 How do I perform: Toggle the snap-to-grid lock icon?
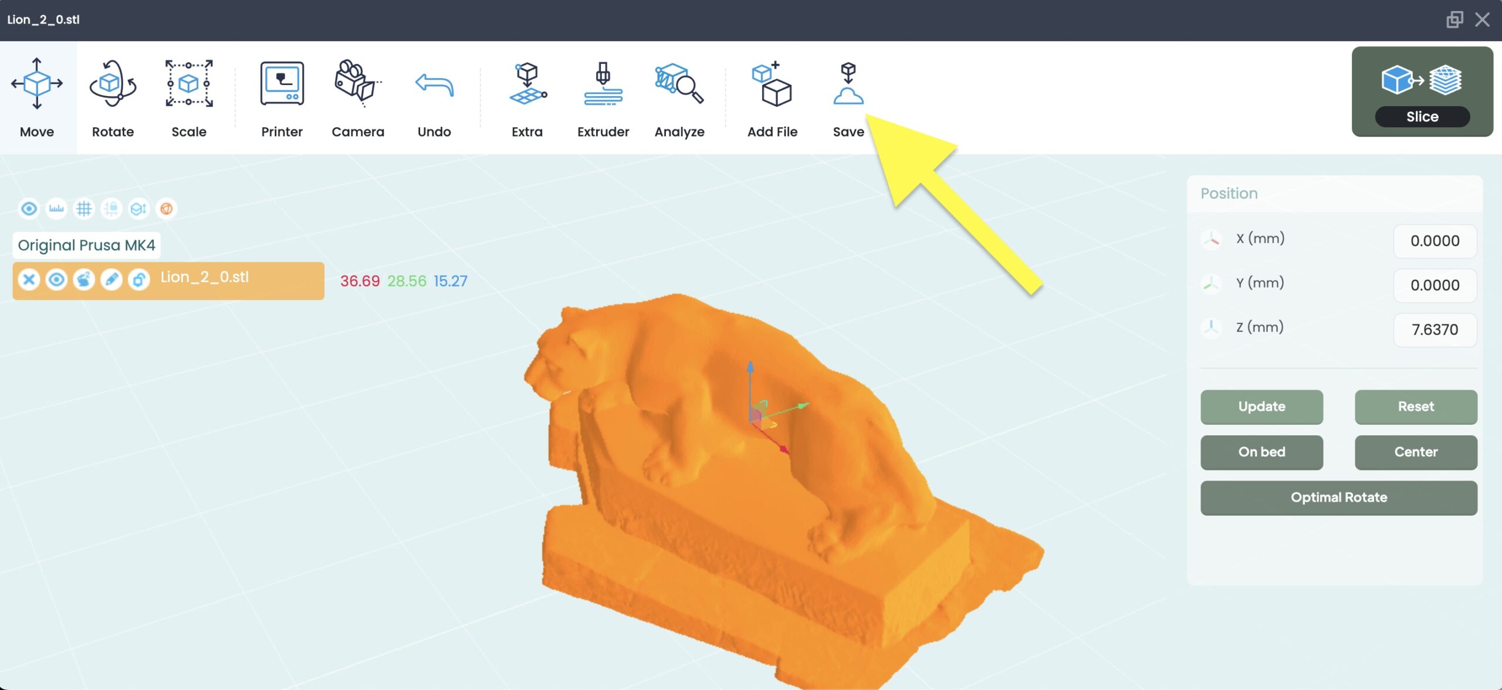click(111, 208)
